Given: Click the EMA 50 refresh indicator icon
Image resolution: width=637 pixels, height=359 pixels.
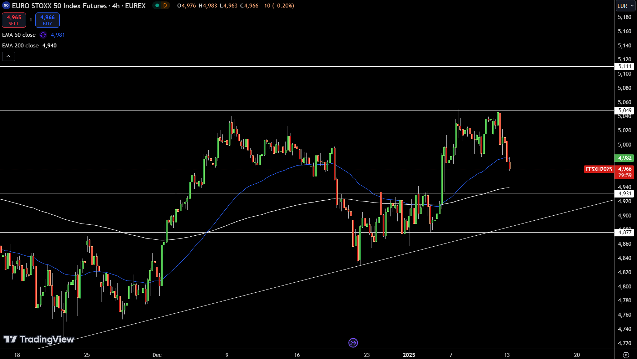Looking at the screenshot, I should click(x=43, y=35).
